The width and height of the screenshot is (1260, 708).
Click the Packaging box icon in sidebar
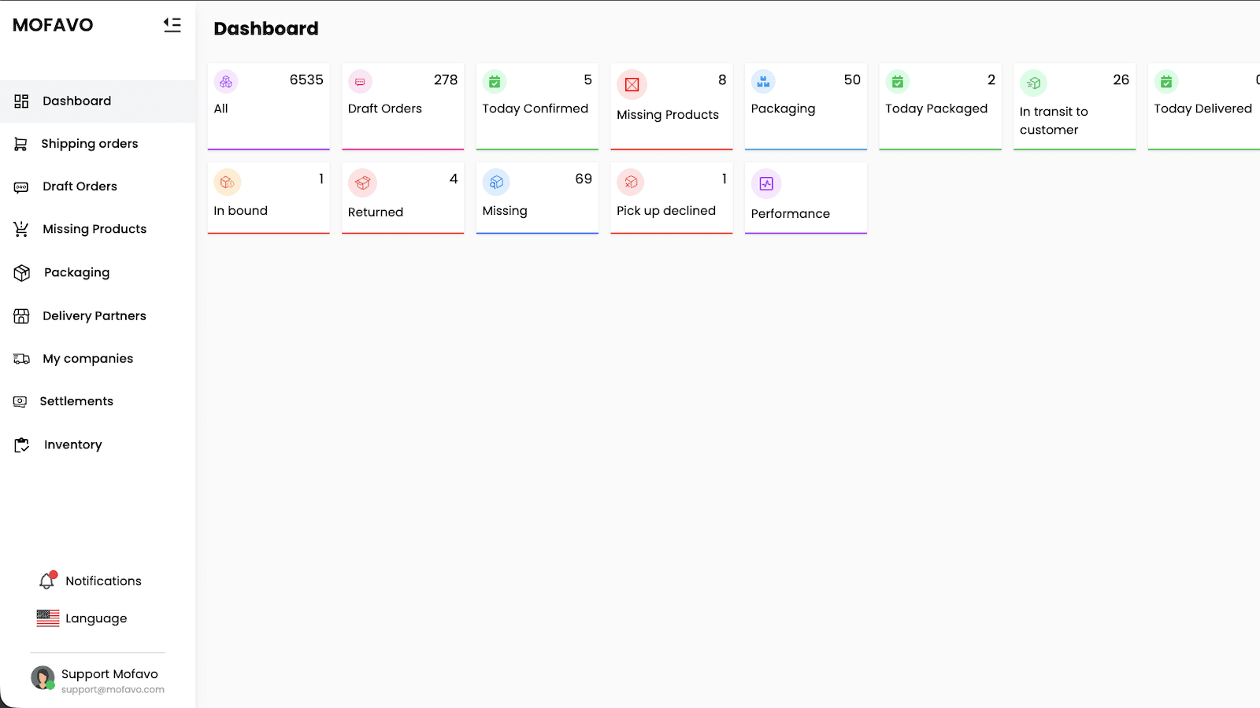click(22, 273)
